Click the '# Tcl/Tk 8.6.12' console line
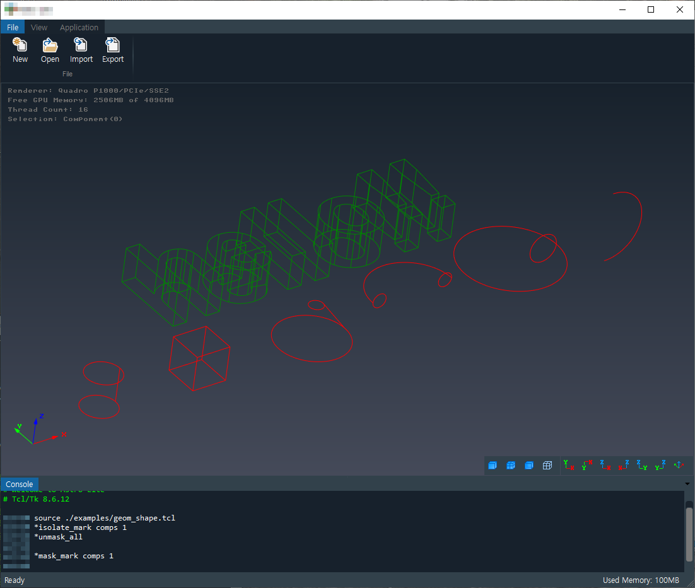This screenshot has height=588, width=695. coord(37,499)
